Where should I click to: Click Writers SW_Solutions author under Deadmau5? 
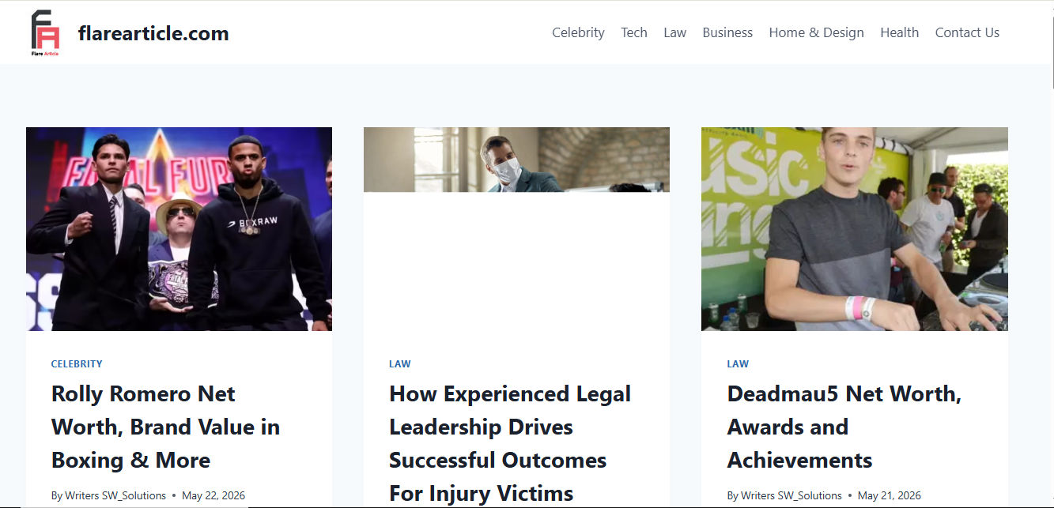pyautogui.click(x=791, y=495)
